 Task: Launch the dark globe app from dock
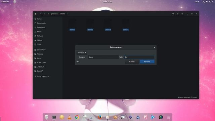pos(161,117)
